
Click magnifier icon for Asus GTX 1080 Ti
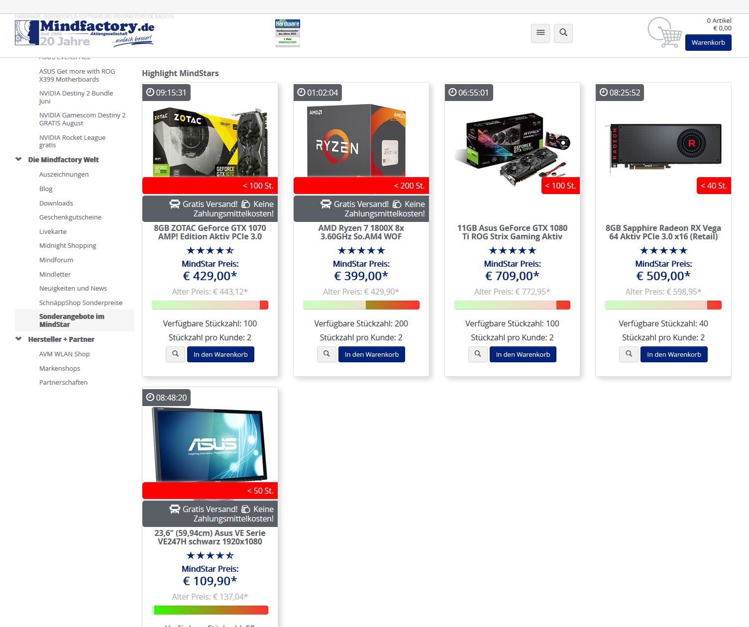(x=478, y=354)
